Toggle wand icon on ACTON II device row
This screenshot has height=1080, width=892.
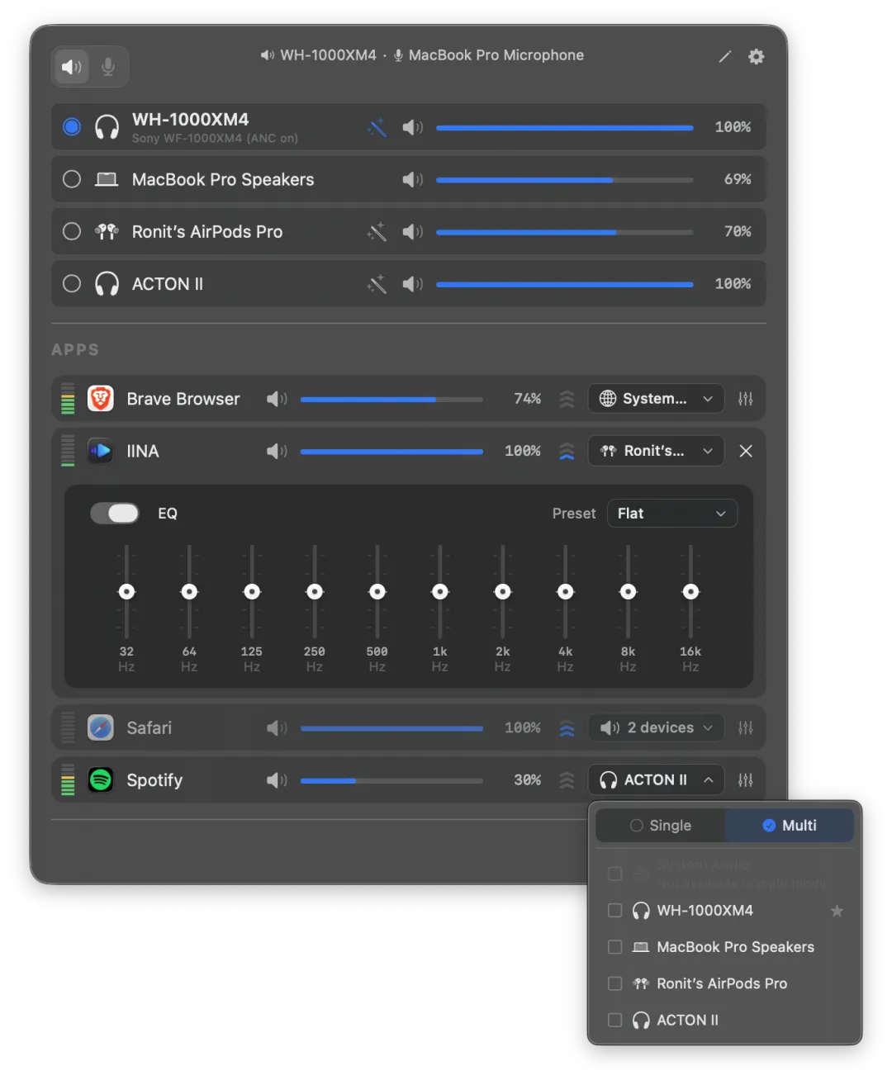[x=377, y=284]
